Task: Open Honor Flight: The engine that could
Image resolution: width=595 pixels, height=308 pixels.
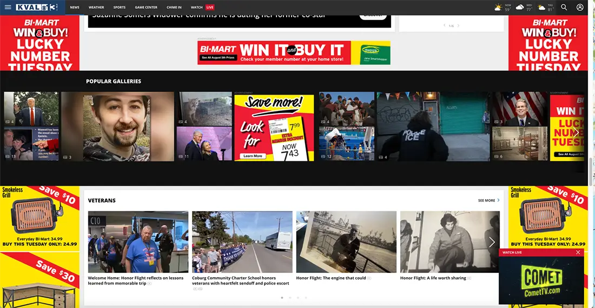Action: tap(331, 278)
